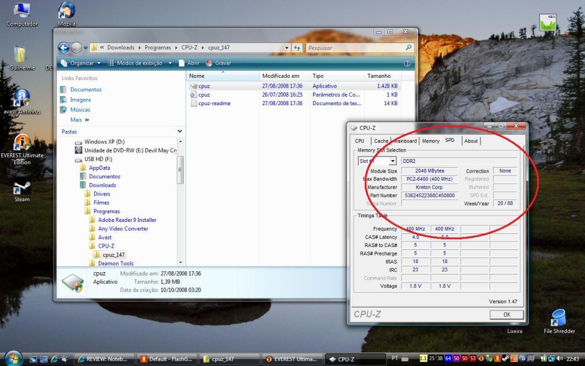585x366 pixels.
Task: Click the Gravar toolbar button
Action: (x=219, y=63)
